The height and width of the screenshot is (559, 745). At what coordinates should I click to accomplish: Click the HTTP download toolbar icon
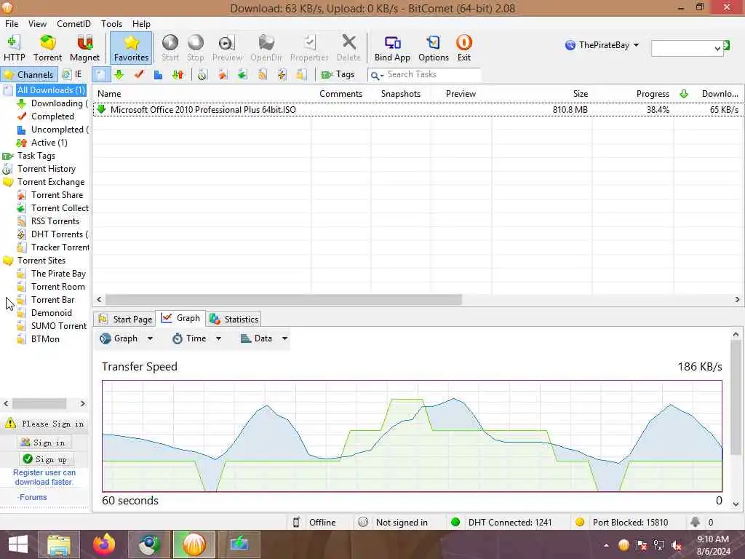point(15,48)
